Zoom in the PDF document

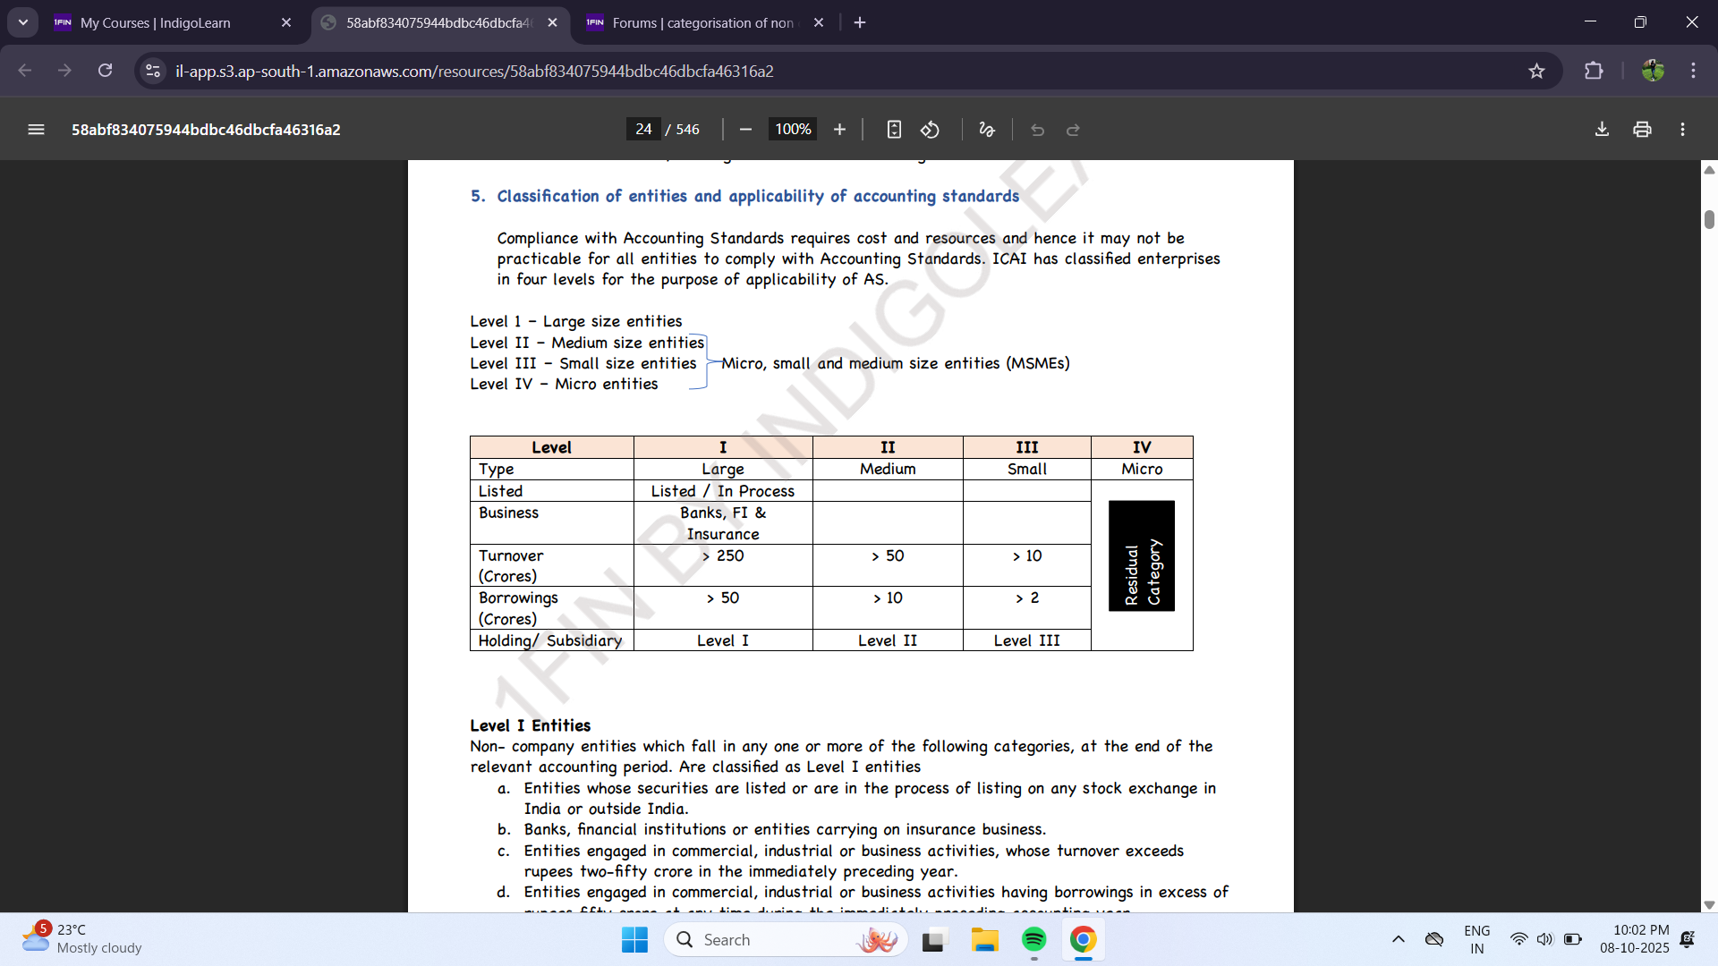point(839,130)
